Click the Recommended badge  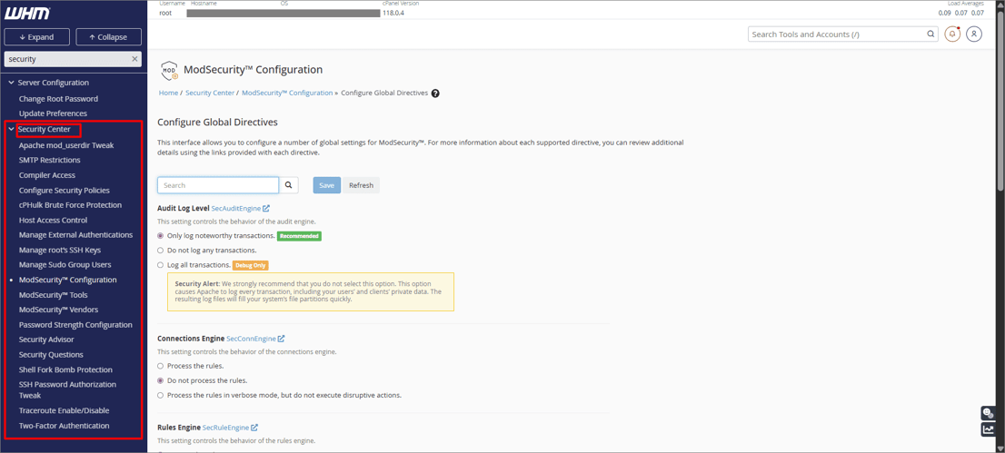tap(299, 236)
